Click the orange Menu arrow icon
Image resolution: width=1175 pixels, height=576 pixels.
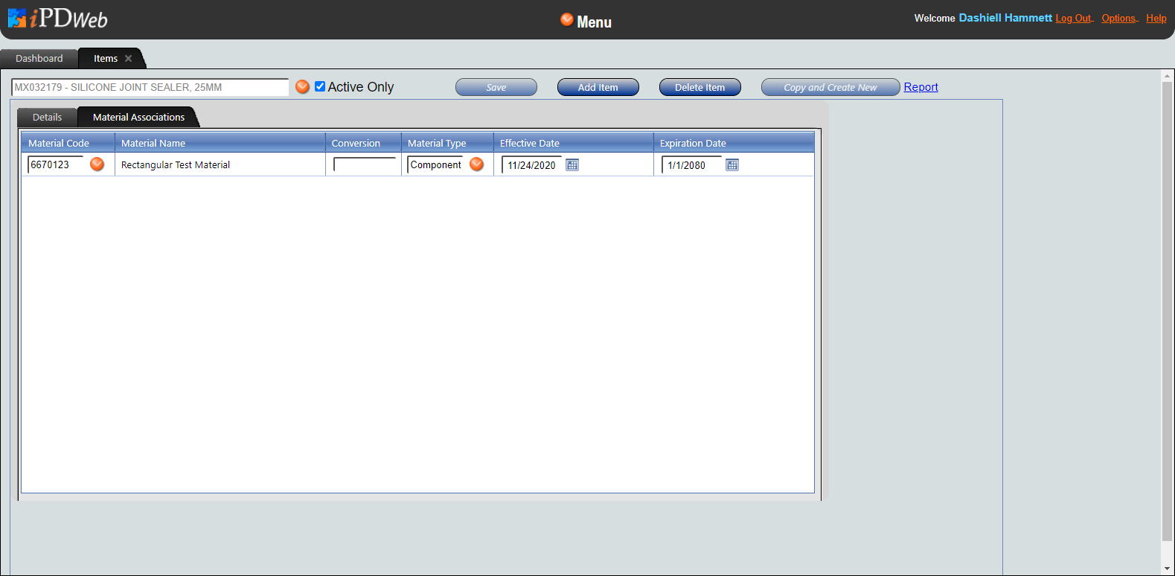click(567, 20)
